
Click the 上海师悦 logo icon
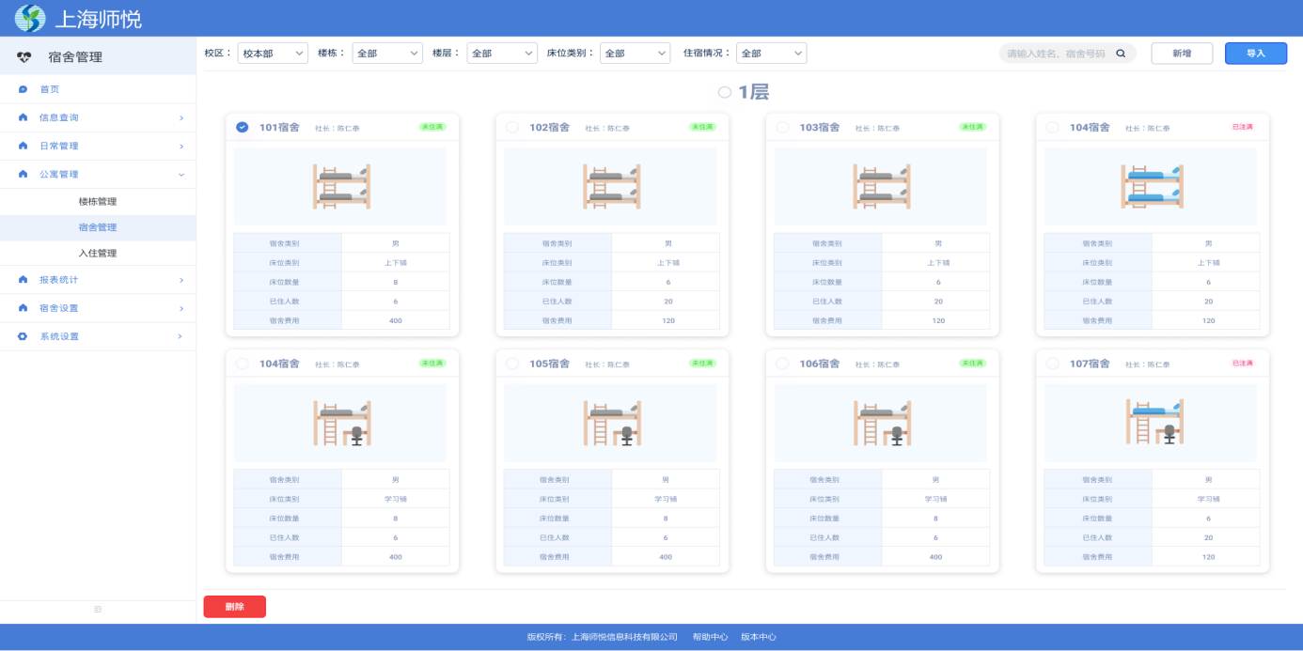pyautogui.click(x=30, y=18)
